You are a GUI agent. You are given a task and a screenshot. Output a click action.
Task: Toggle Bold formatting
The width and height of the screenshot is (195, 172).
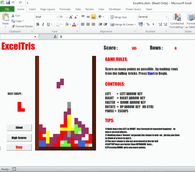pyautogui.click(x=38, y=24)
